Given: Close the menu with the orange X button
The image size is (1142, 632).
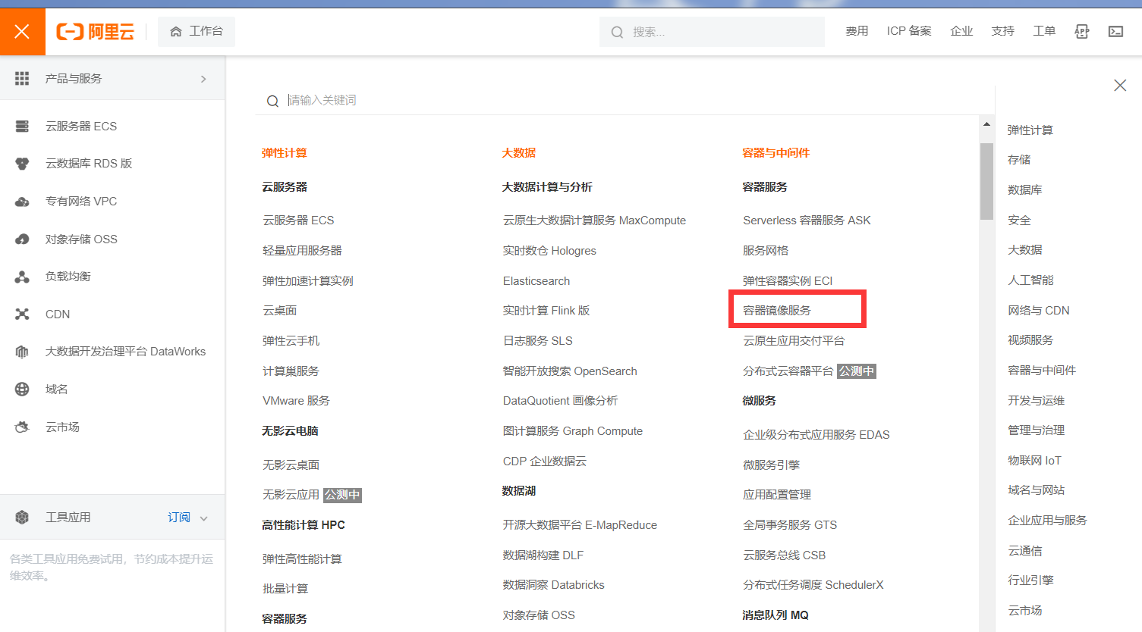Looking at the screenshot, I should point(22,32).
